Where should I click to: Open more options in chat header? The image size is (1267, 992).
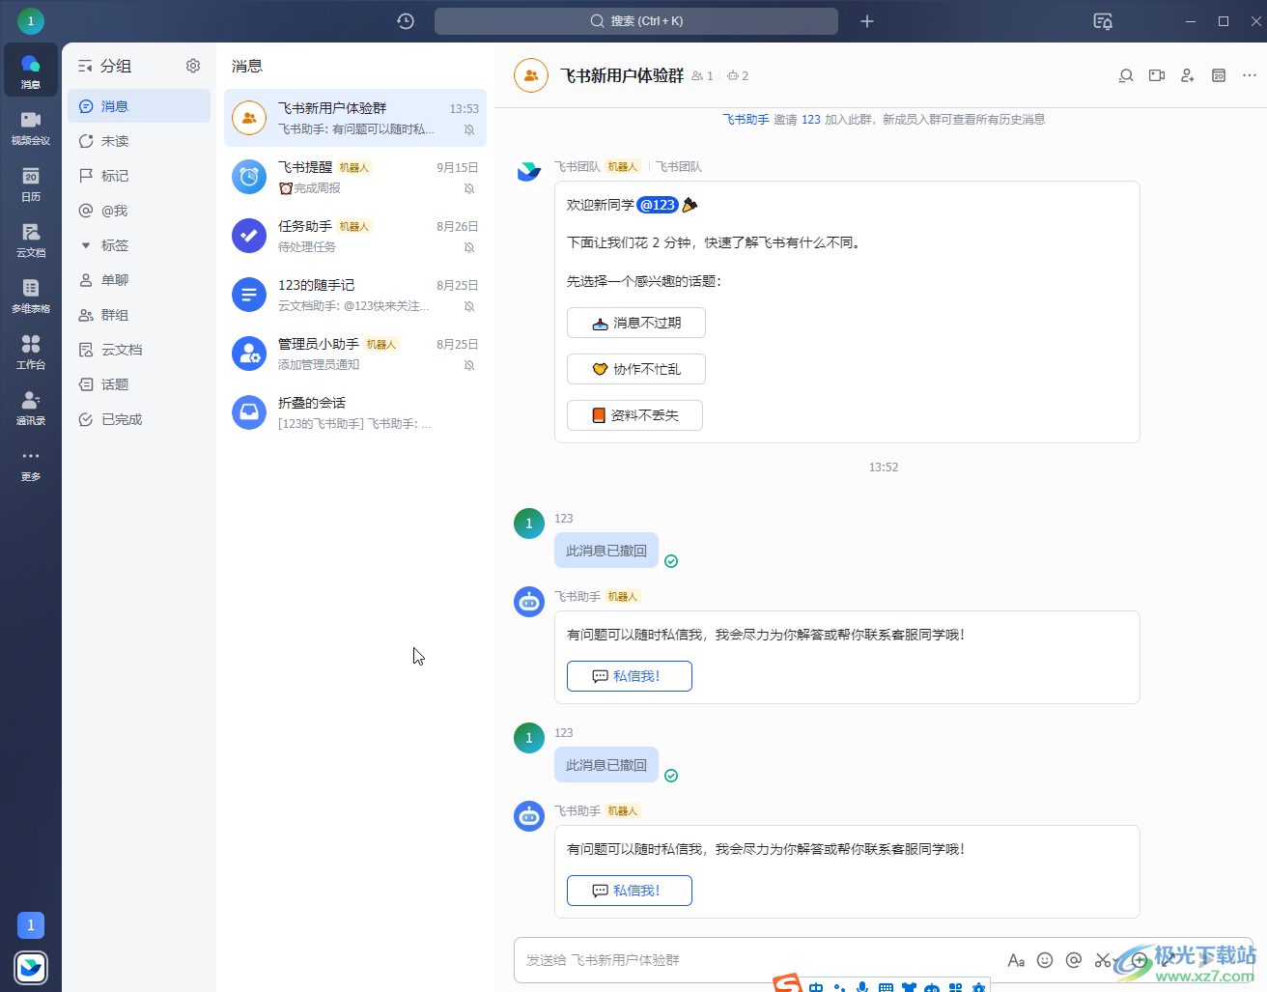click(1250, 75)
